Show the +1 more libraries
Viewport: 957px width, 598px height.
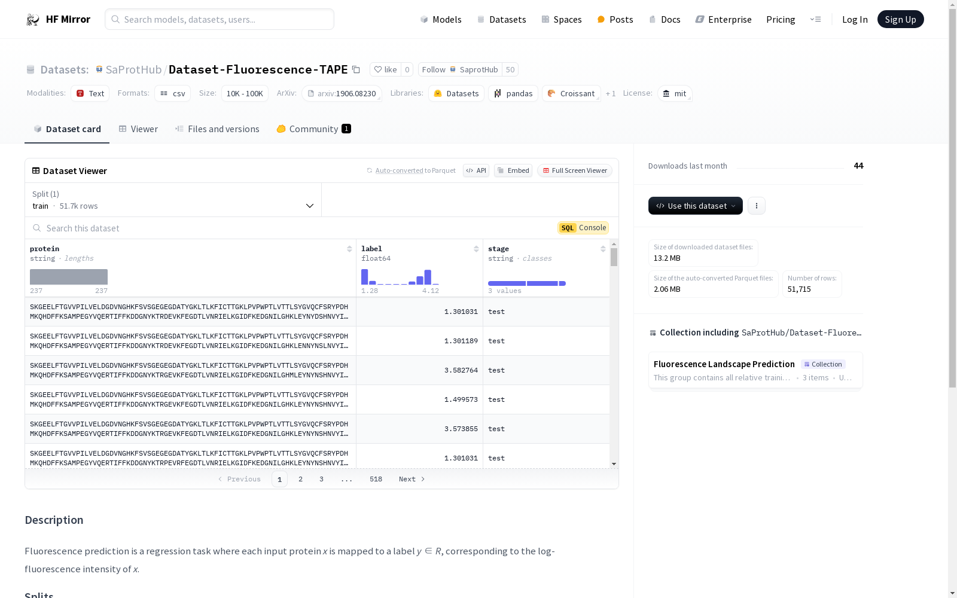(x=611, y=93)
